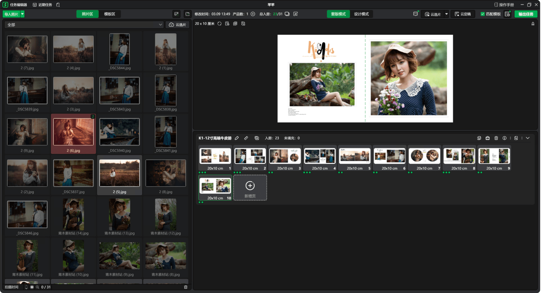The image size is (542, 293).
Task: Click the lock icon at the canvas top right
Action: [533, 24]
